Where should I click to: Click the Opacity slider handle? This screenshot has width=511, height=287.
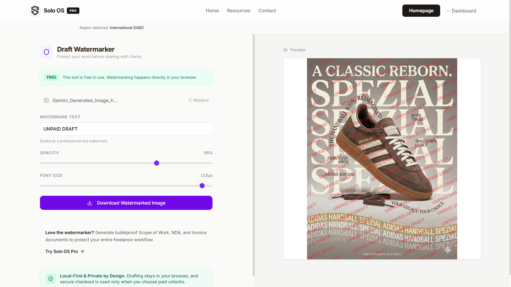pos(157,163)
